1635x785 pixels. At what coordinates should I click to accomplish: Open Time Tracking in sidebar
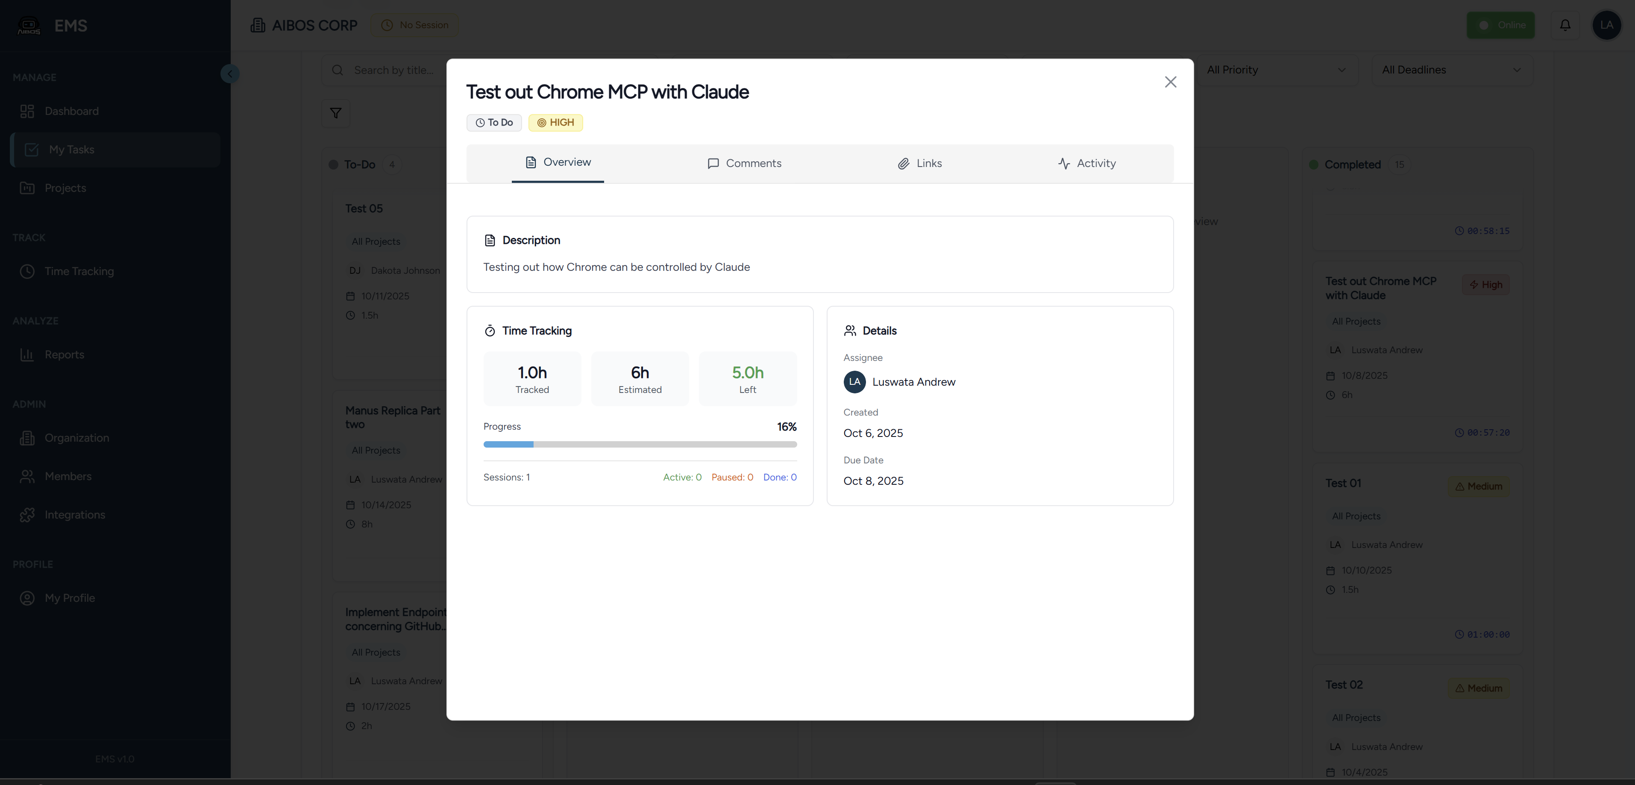click(x=79, y=271)
